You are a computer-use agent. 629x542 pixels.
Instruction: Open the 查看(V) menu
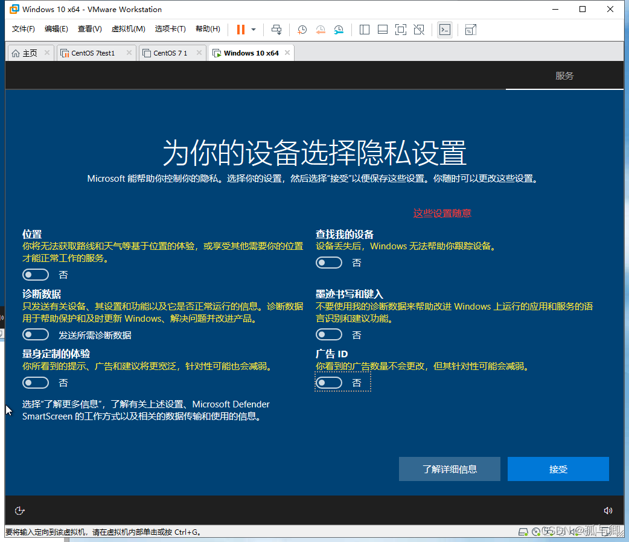(89, 29)
